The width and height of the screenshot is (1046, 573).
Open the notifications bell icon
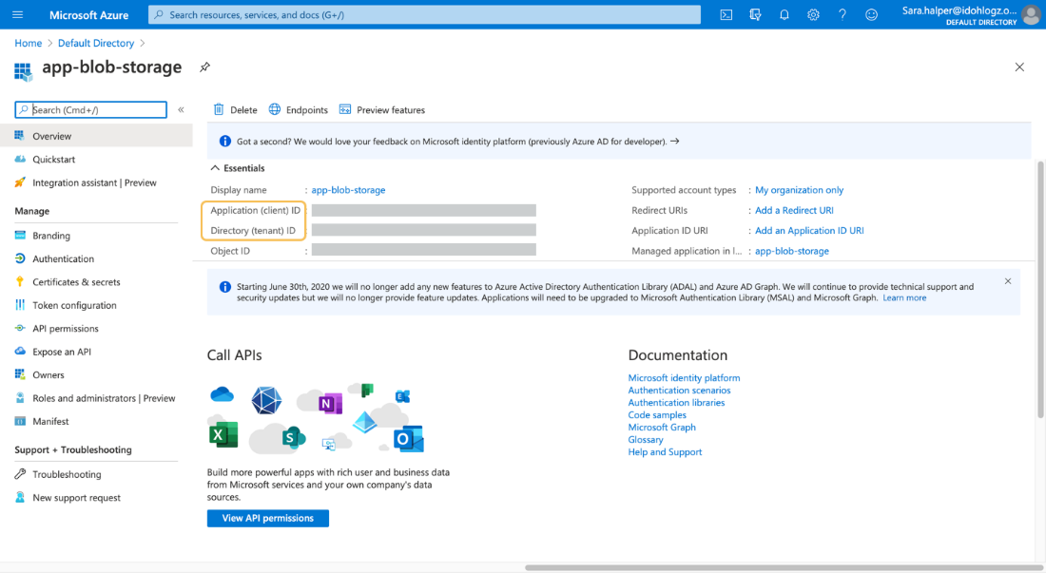[784, 14]
